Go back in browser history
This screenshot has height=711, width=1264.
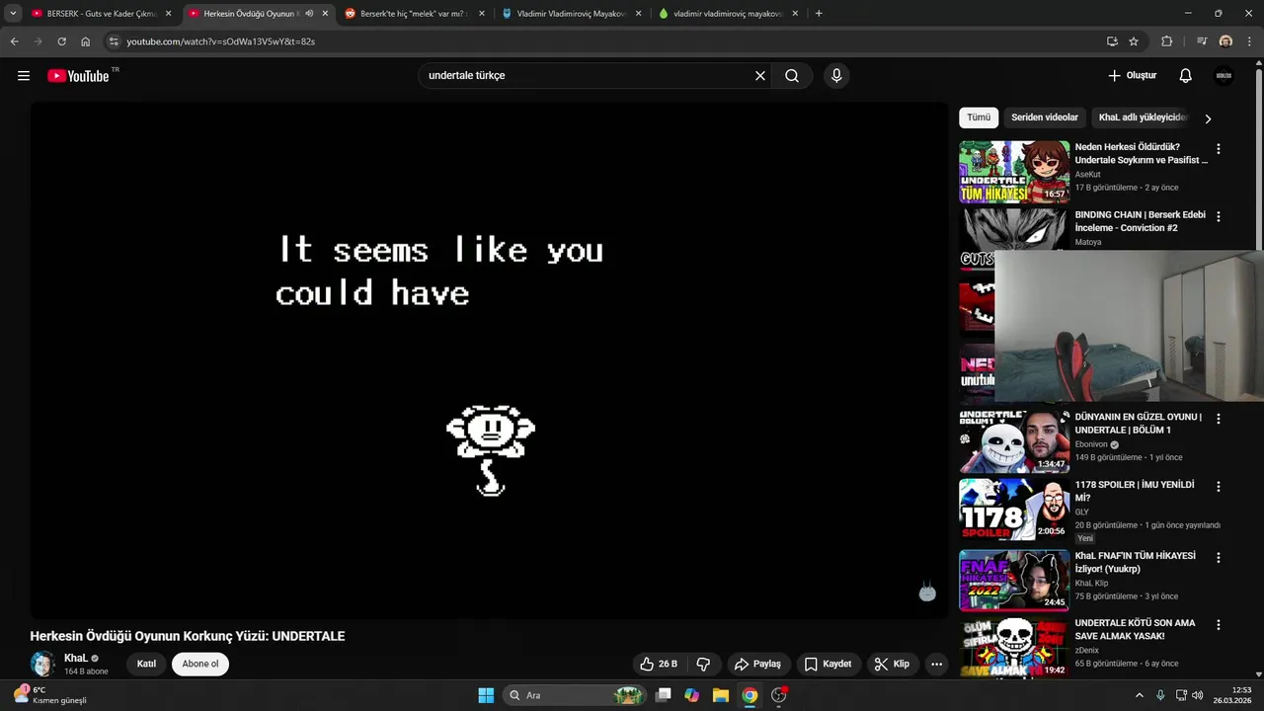click(x=14, y=41)
